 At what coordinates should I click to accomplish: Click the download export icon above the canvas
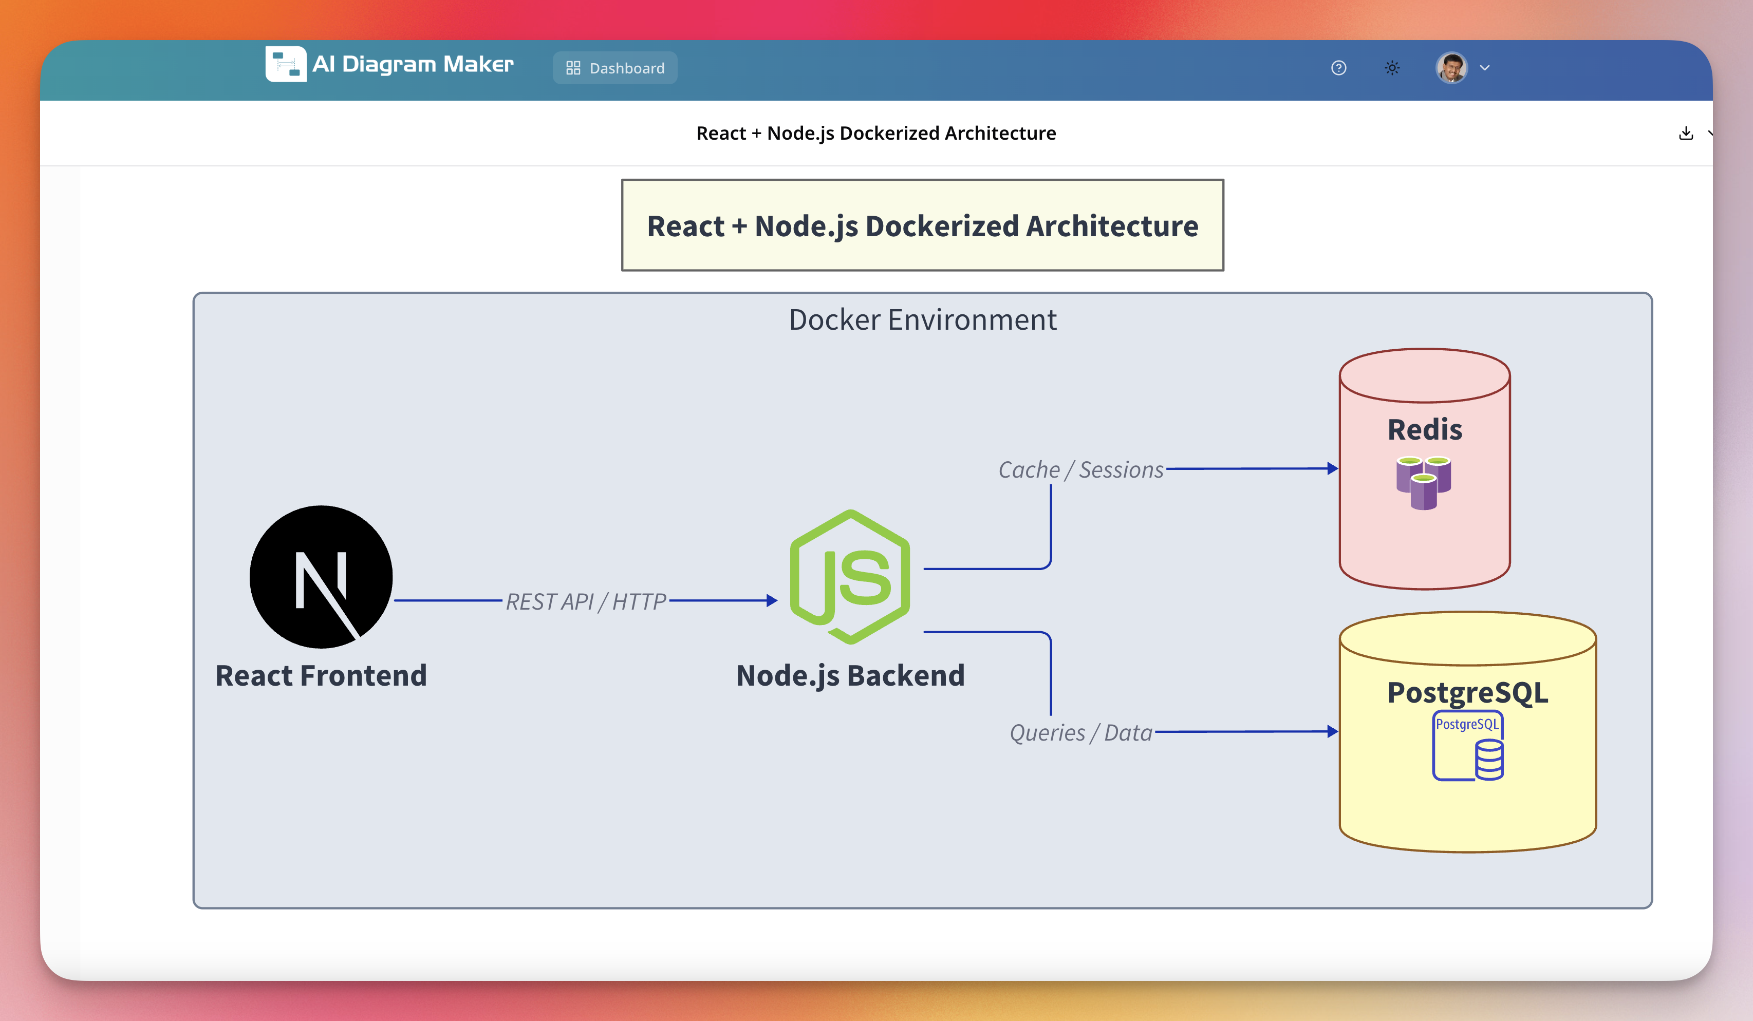pos(1686,133)
